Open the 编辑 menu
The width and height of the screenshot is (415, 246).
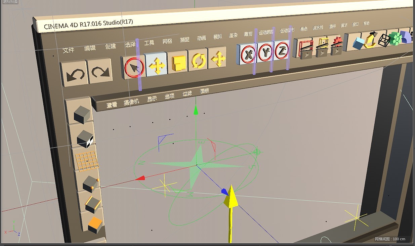[90, 48]
